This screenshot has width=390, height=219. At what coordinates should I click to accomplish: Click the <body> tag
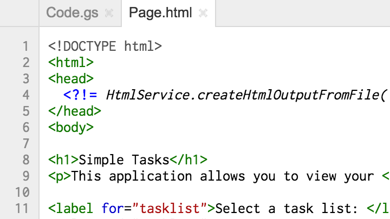[x=71, y=128]
